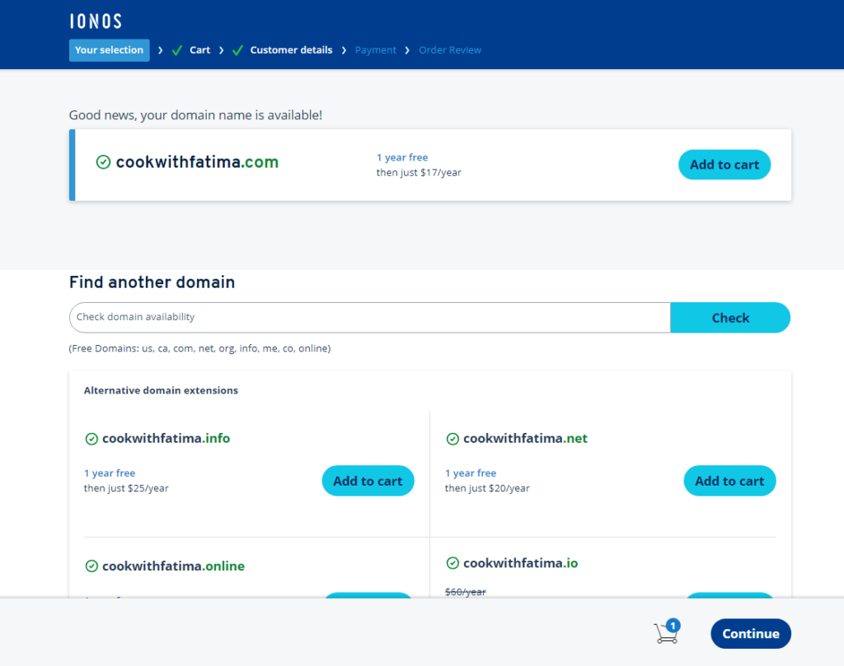Focus the Check domain availability field
This screenshot has height=666, width=844.
pos(369,317)
